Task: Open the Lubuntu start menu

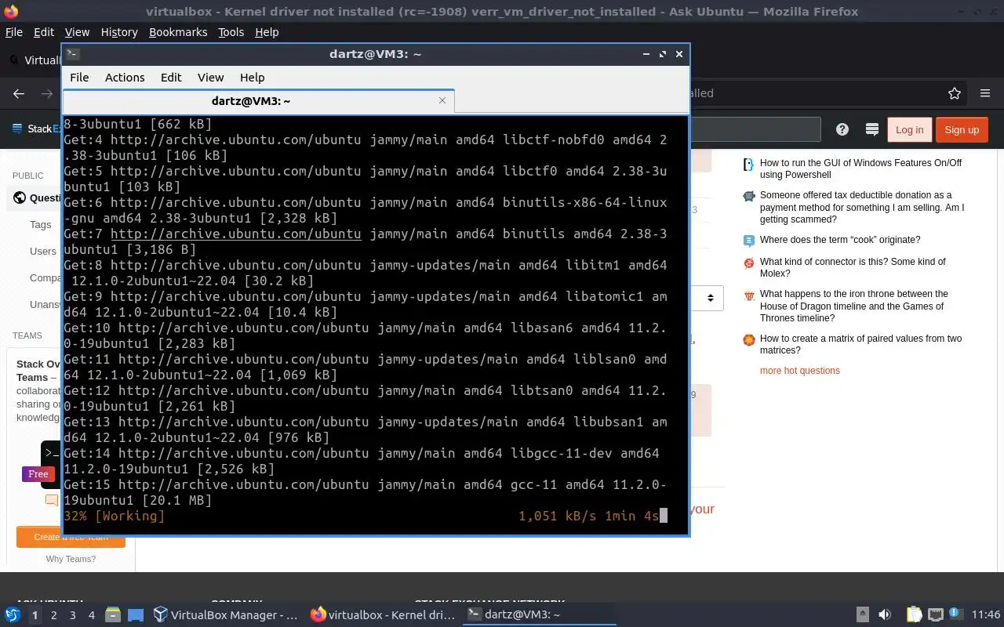Action: click(x=13, y=615)
